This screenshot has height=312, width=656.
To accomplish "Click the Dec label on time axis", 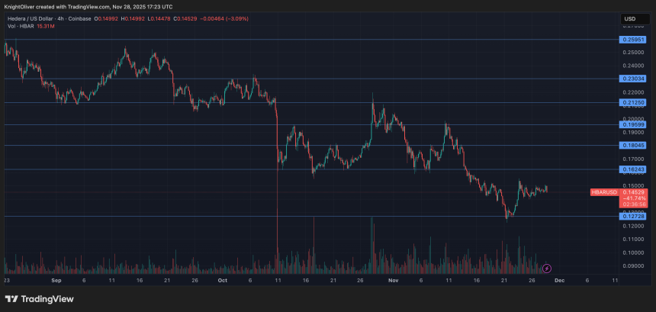I will (558, 281).
